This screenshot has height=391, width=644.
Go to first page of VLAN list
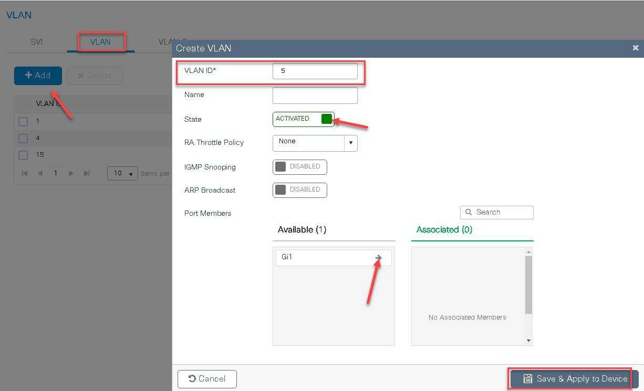pyautogui.click(x=25, y=173)
